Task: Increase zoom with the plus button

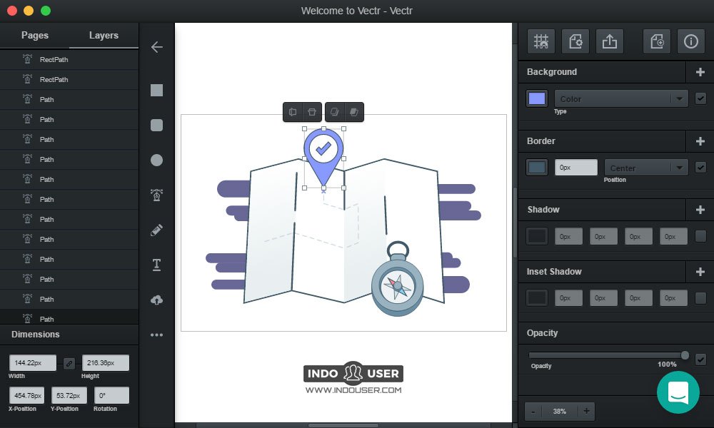Action: coord(585,411)
